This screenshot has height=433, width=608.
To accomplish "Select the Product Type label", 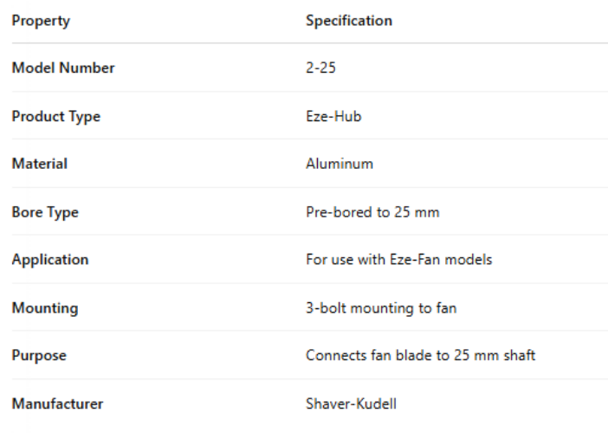I will (x=56, y=117).
